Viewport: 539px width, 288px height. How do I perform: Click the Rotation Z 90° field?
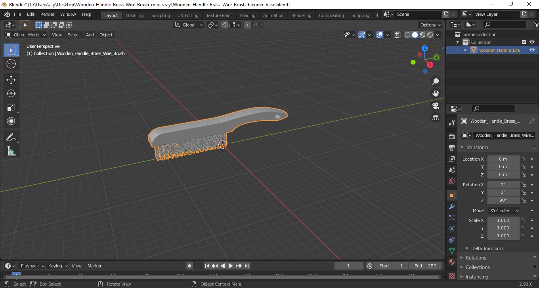click(503, 200)
